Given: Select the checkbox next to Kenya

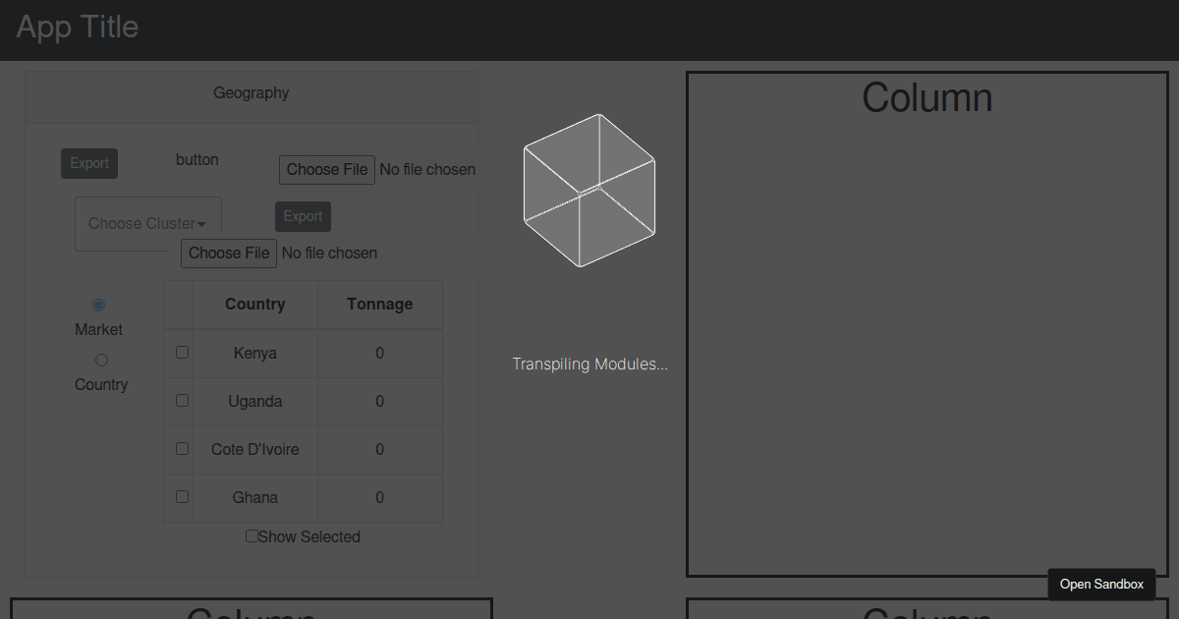Looking at the screenshot, I should tap(181, 351).
